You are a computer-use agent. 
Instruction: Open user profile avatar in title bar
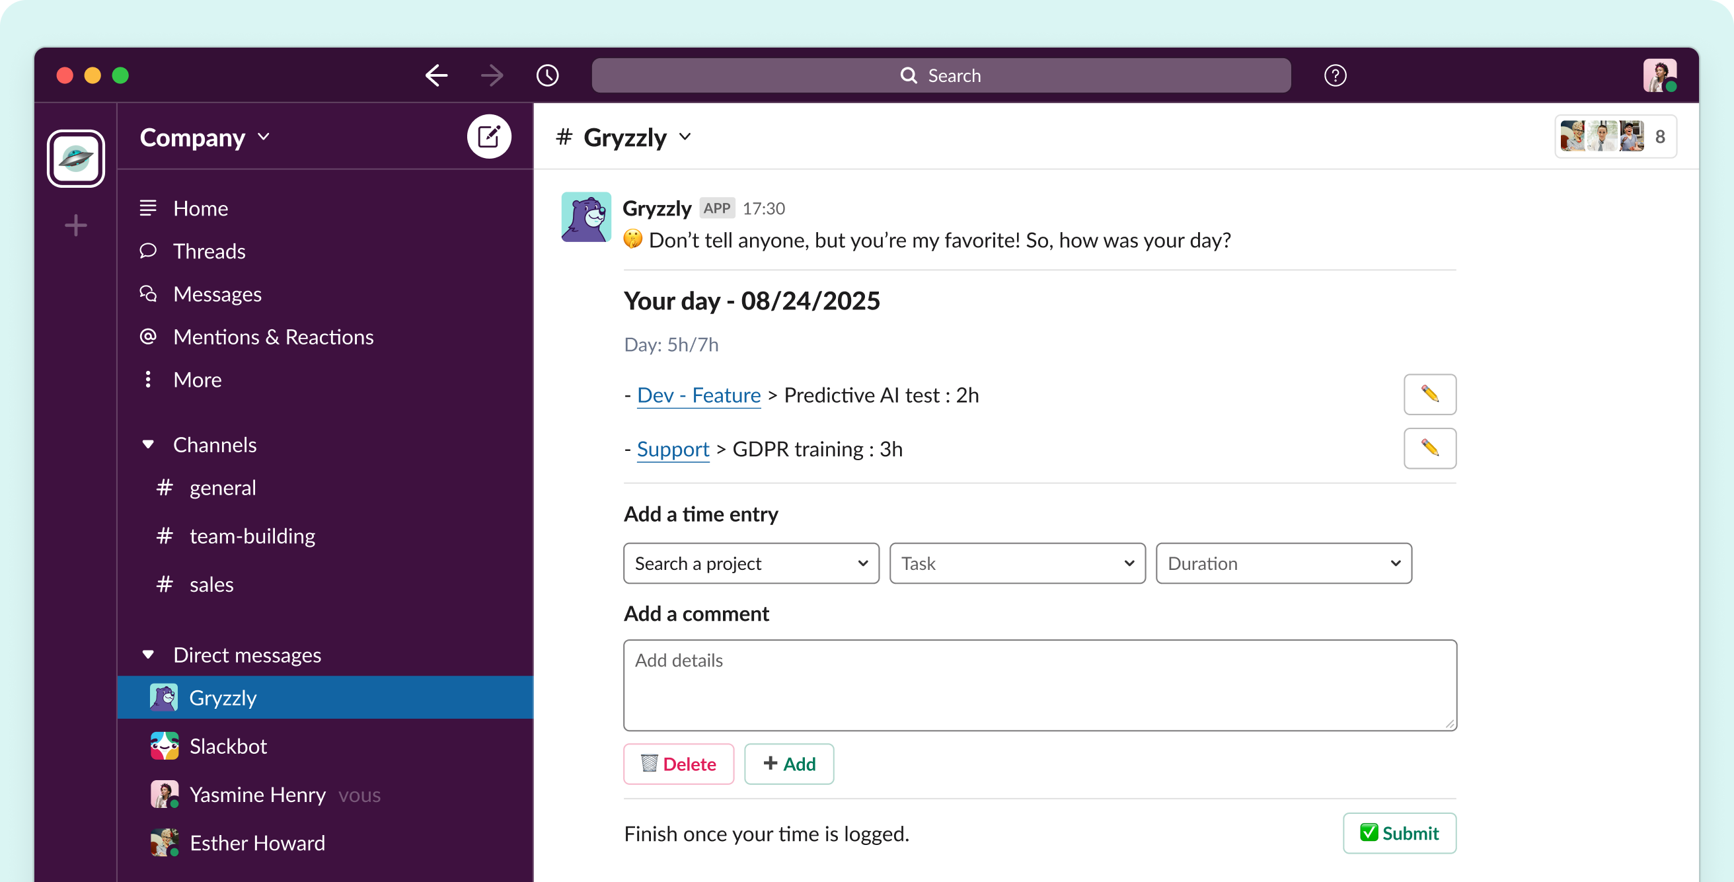(x=1659, y=75)
